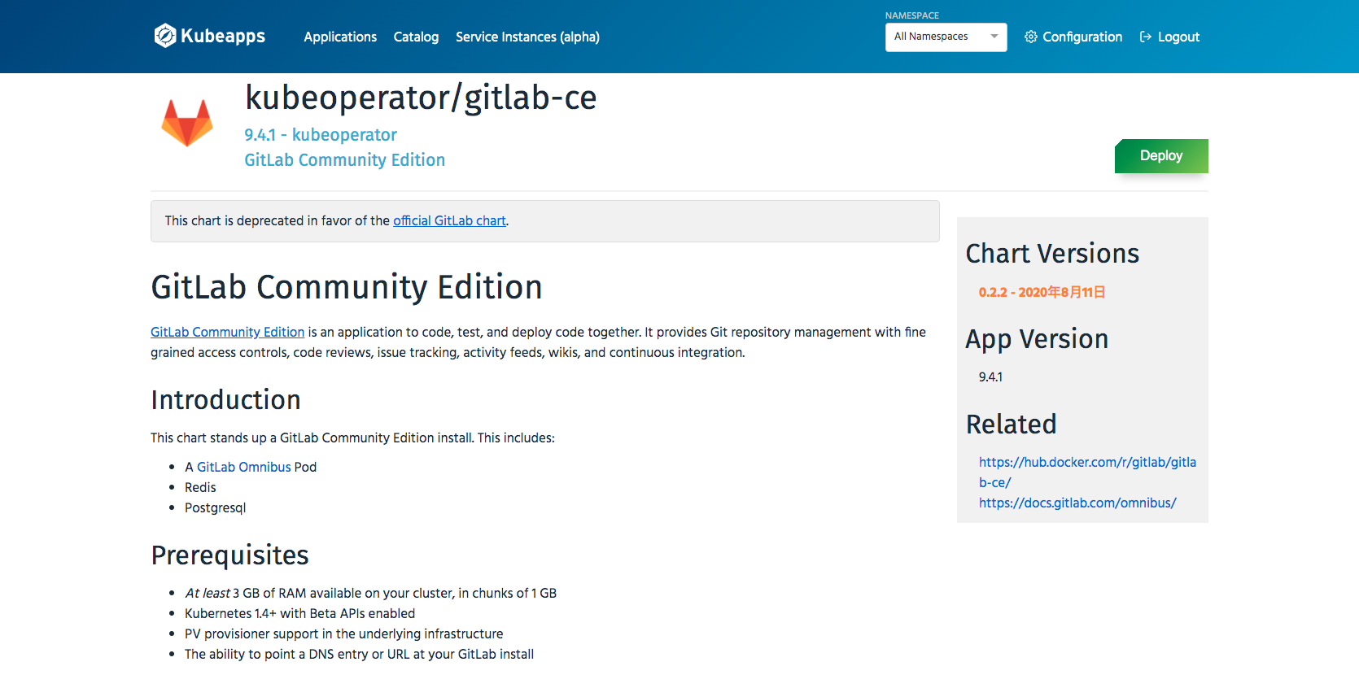Screen dimensions: 1359x688
Task: Click the Introduction heading
Action: pyautogui.click(x=225, y=400)
